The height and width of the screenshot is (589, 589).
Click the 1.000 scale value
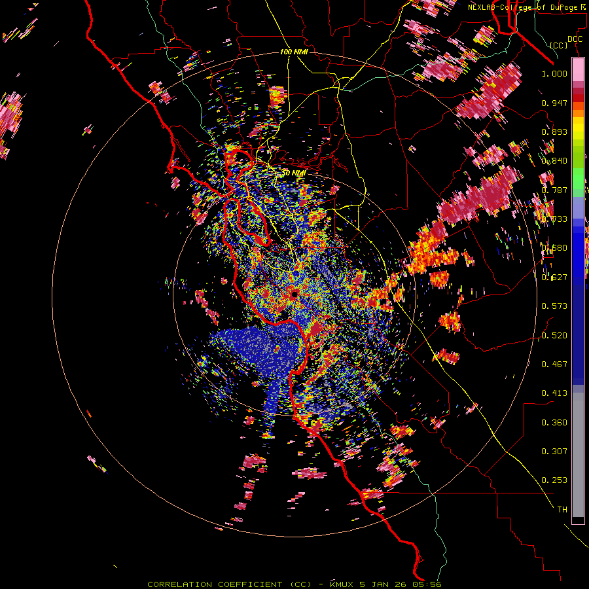coord(554,73)
